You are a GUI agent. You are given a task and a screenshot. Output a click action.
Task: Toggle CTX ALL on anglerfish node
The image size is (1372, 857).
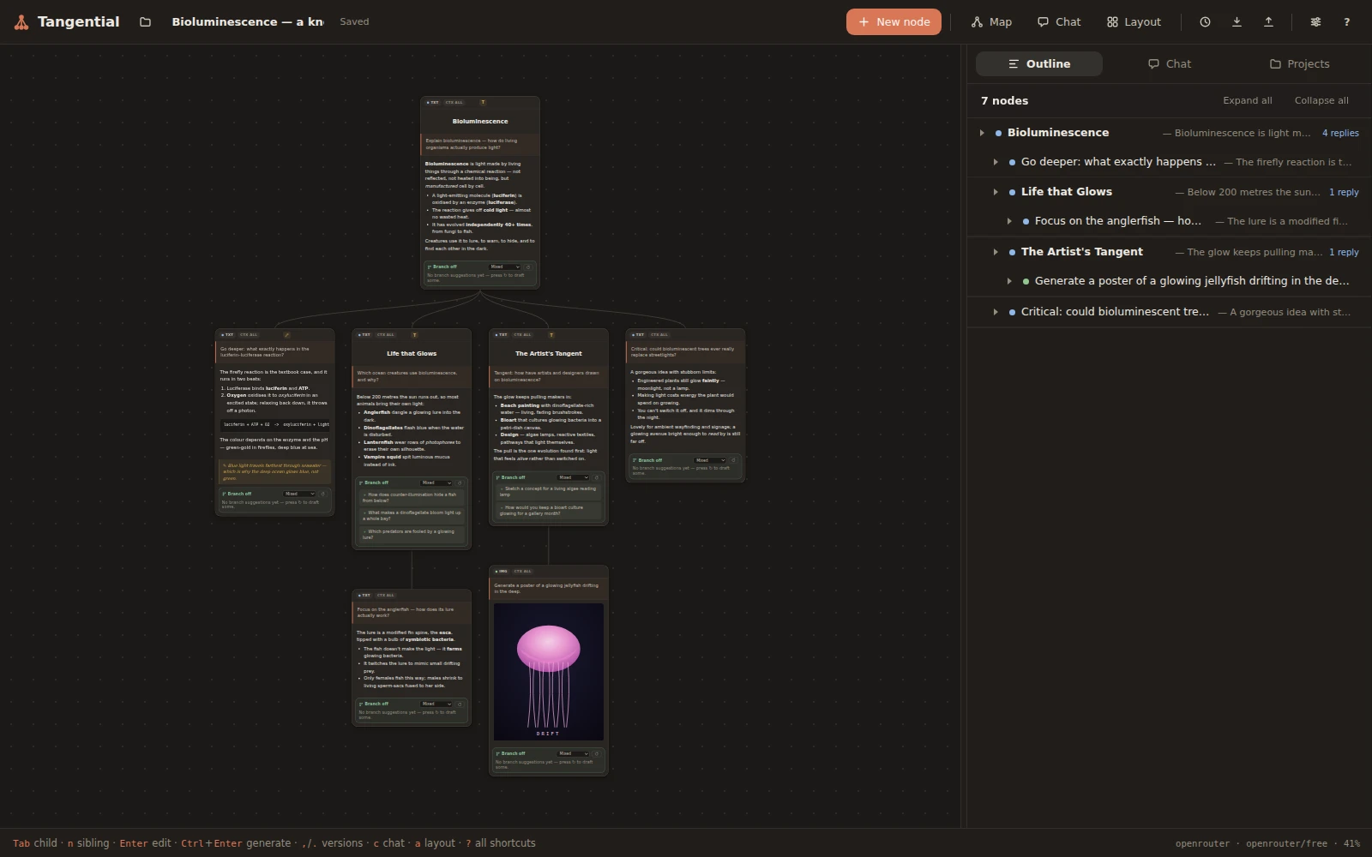(386, 595)
